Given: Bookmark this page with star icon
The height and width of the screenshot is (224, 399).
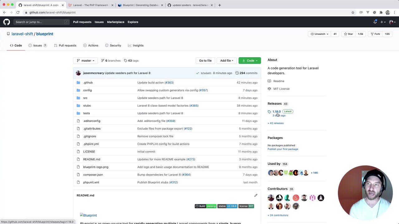Looking at the screenshot, I should pos(353,12).
